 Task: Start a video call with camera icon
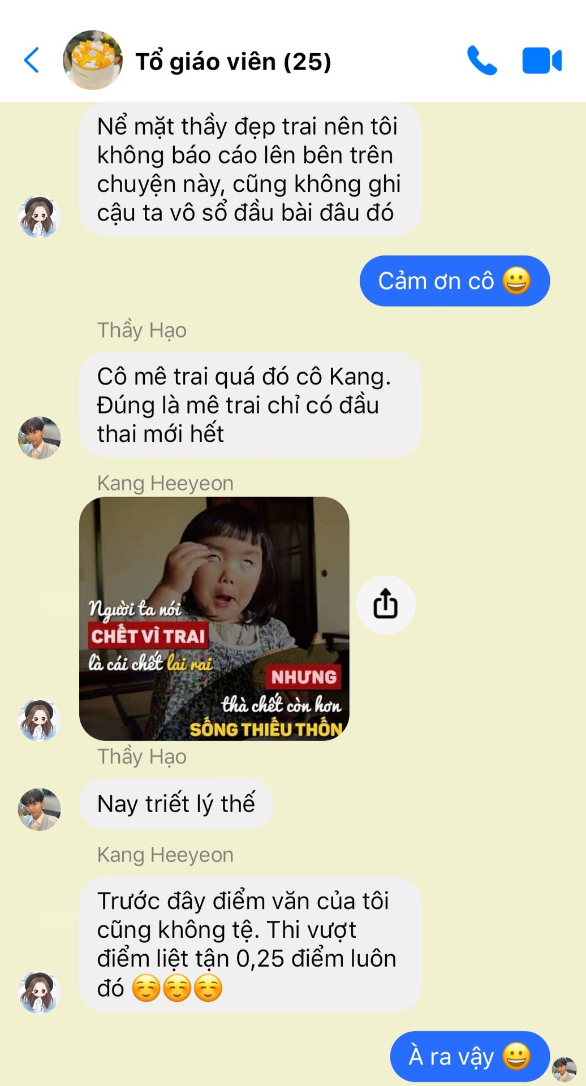[x=542, y=61]
